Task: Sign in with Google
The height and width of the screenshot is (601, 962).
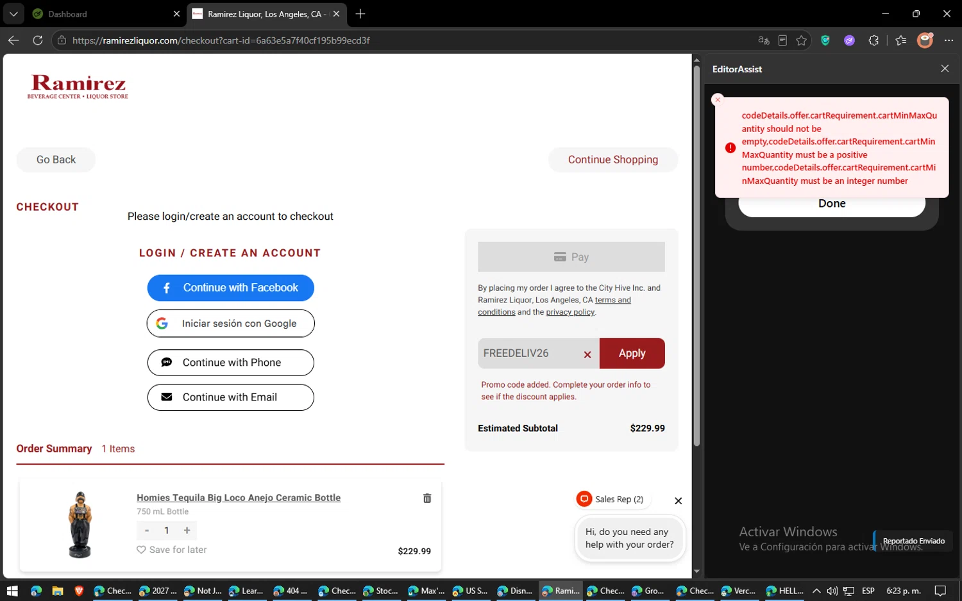Action: (231, 324)
